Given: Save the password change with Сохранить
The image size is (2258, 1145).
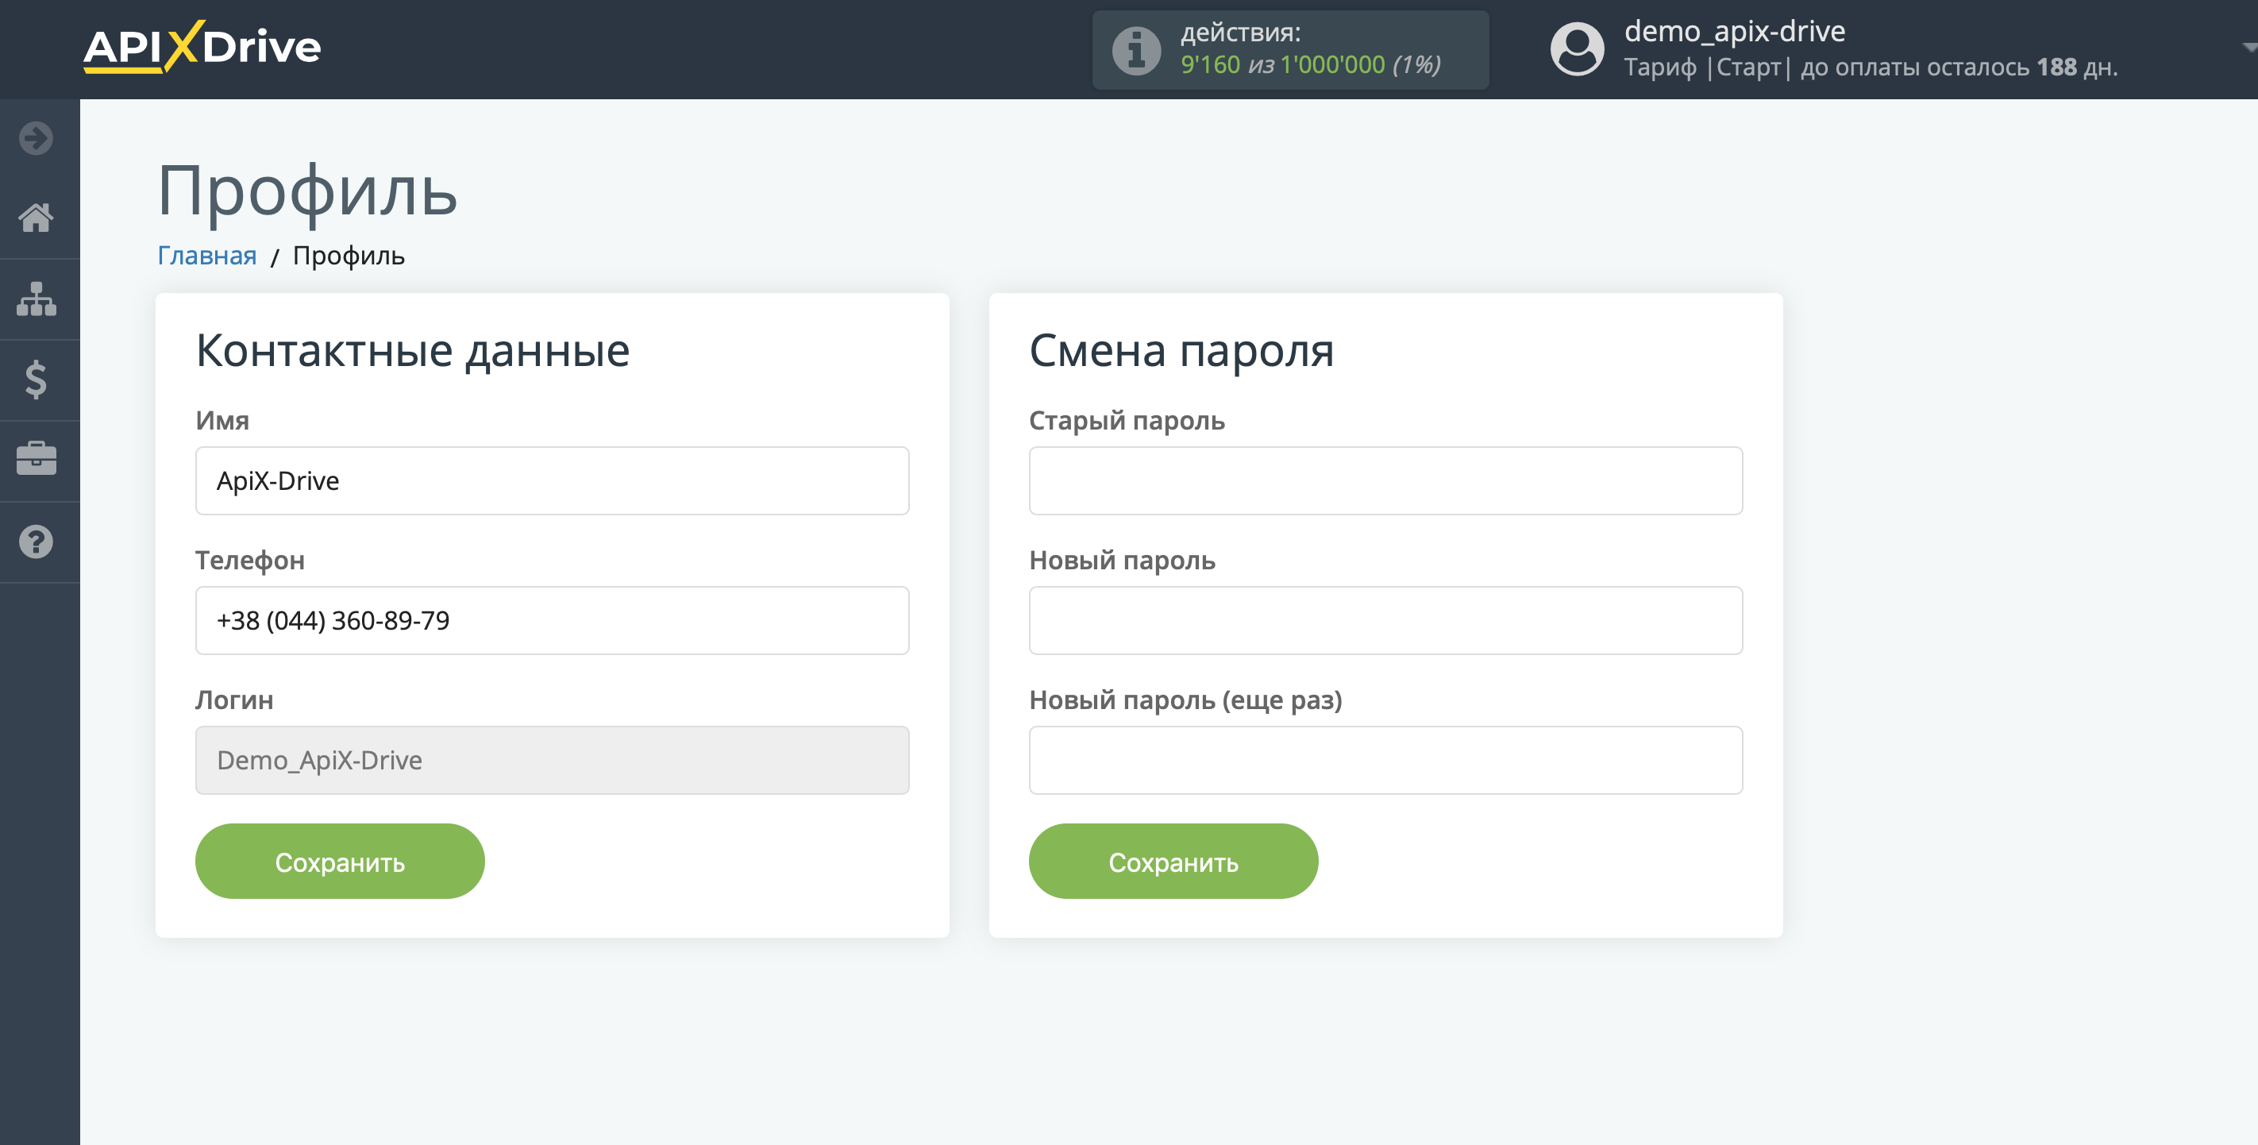Looking at the screenshot, I should pos(1173,861).
